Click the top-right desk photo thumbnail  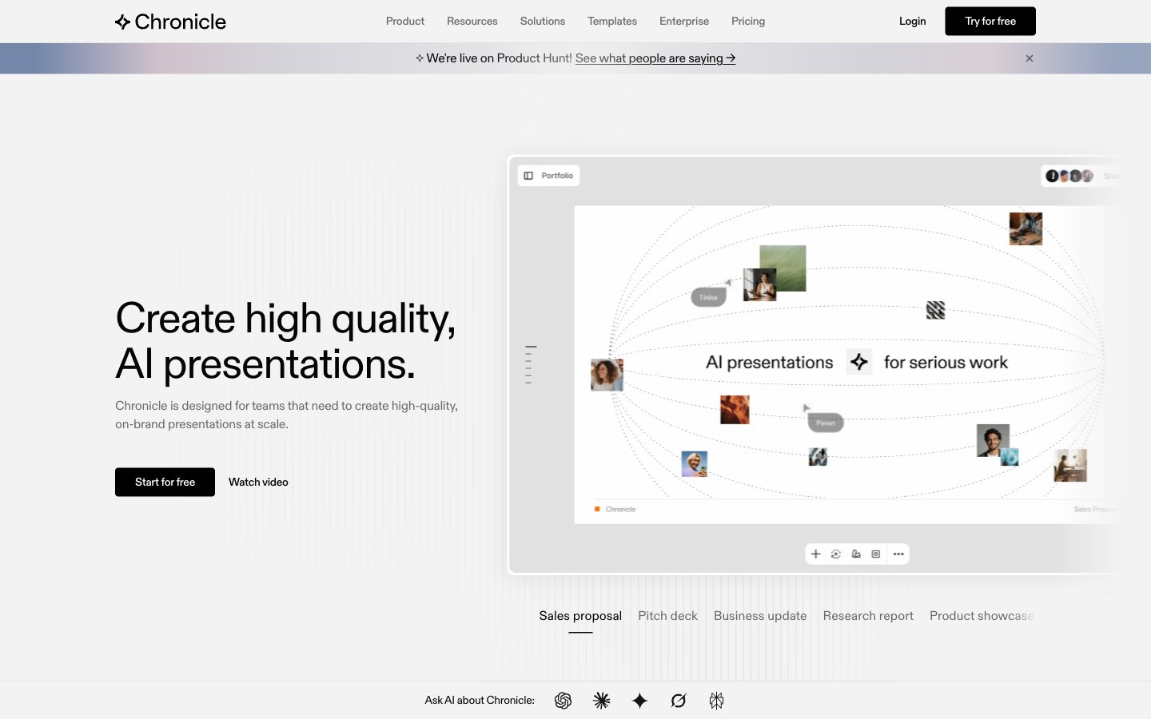coord(1026,228)
